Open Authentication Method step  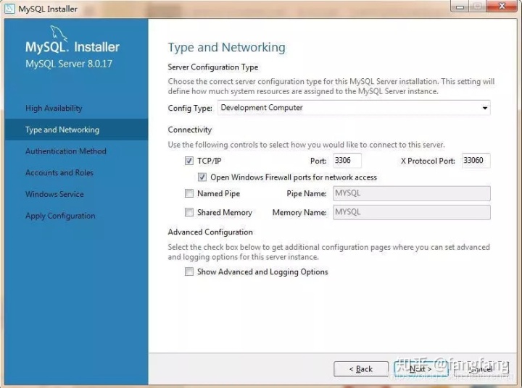[66, 151]
